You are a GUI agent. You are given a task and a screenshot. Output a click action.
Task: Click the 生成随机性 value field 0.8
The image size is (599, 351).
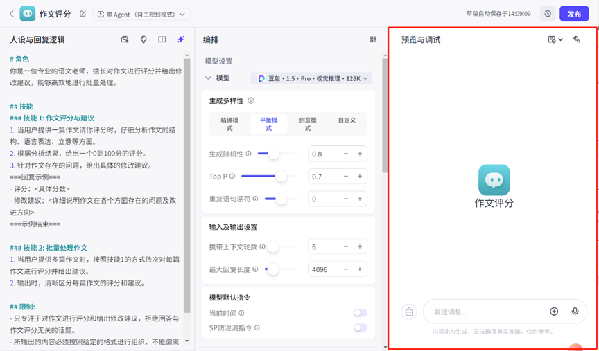coord(324,154)
